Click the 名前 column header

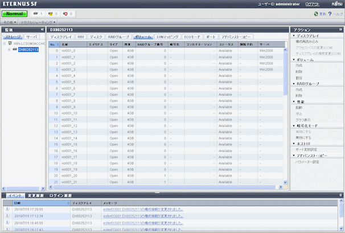point(73,44)
